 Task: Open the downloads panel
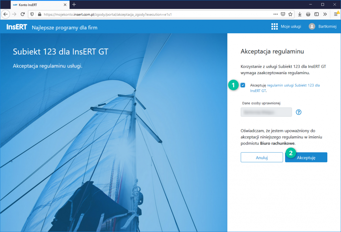click(300, 14)
